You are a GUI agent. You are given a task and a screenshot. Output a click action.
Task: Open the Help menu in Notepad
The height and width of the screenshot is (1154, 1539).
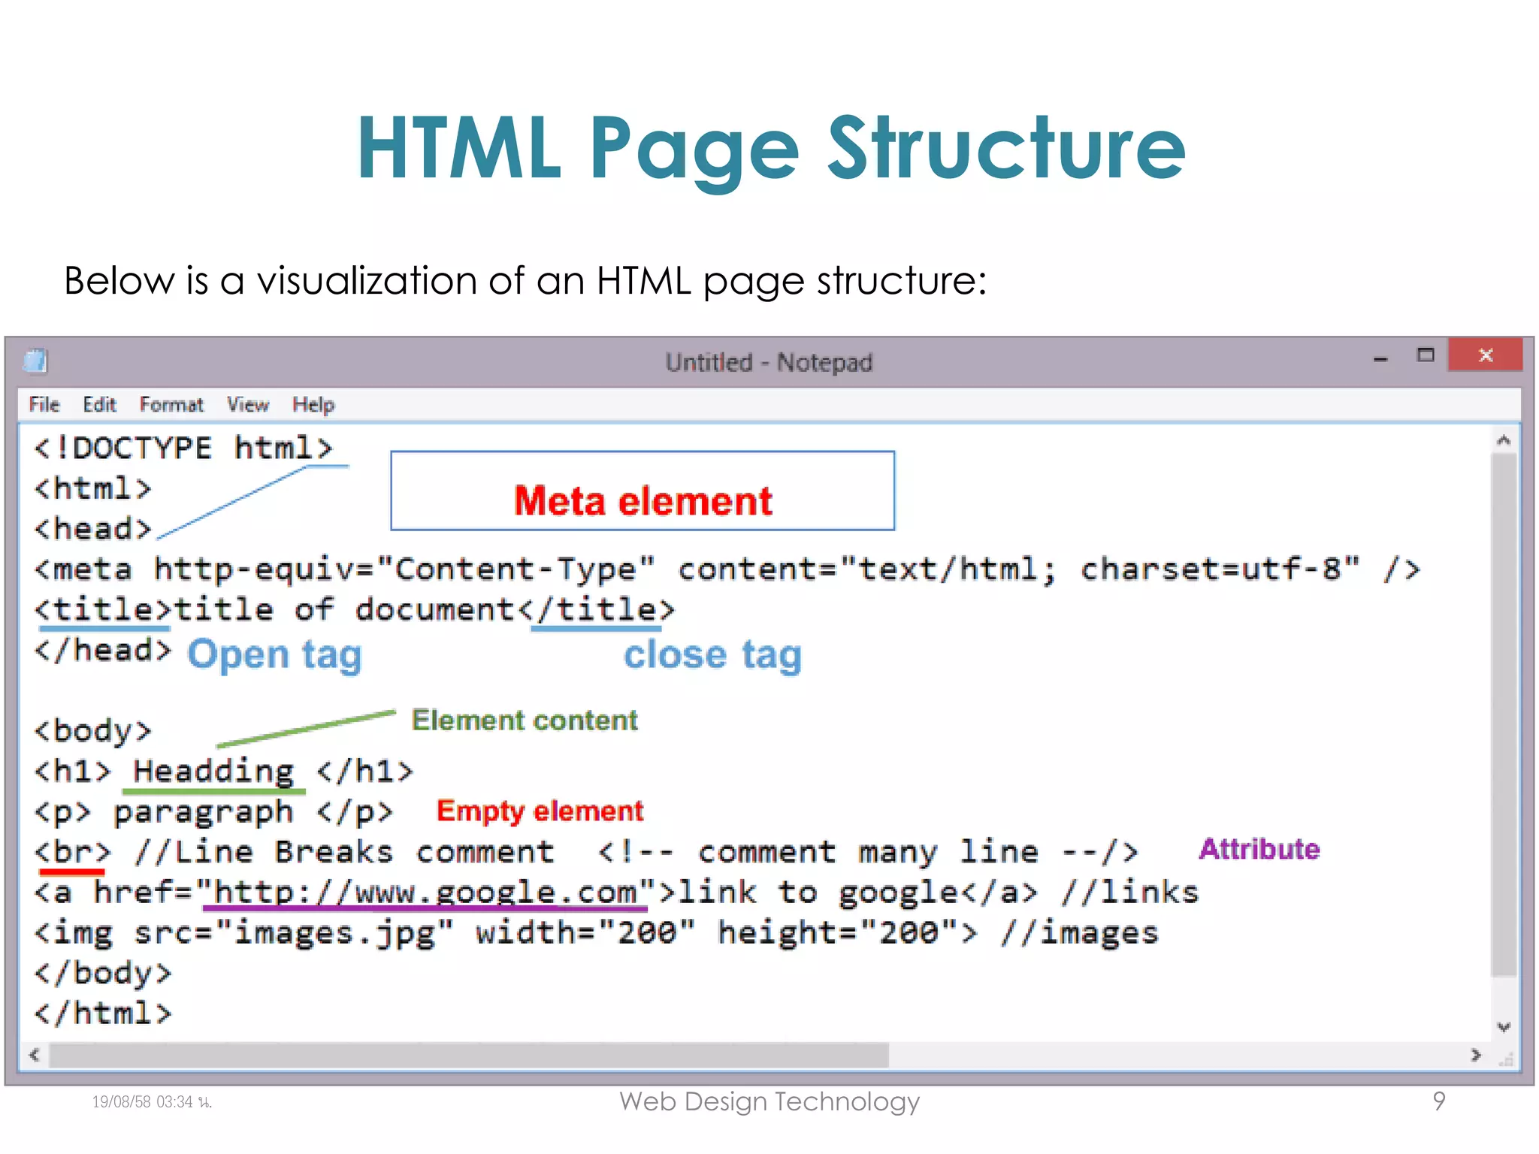click(x=313, y=405)
